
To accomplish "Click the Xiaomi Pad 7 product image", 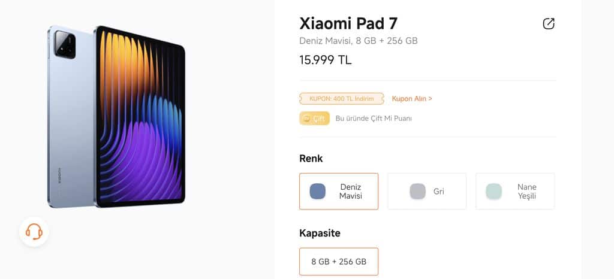I will coord(116,116).
